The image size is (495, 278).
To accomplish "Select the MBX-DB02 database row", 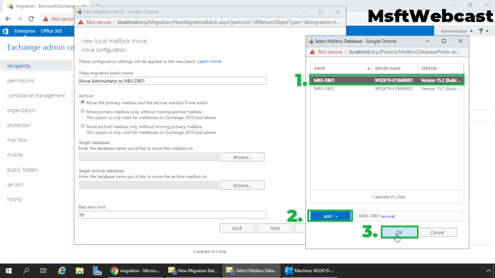I will 387,89.
